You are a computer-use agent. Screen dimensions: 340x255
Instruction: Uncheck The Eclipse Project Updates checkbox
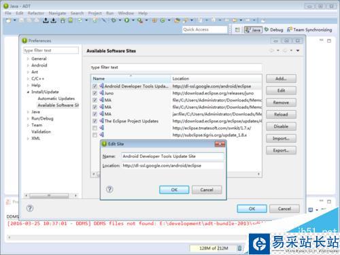click(95, 121)
